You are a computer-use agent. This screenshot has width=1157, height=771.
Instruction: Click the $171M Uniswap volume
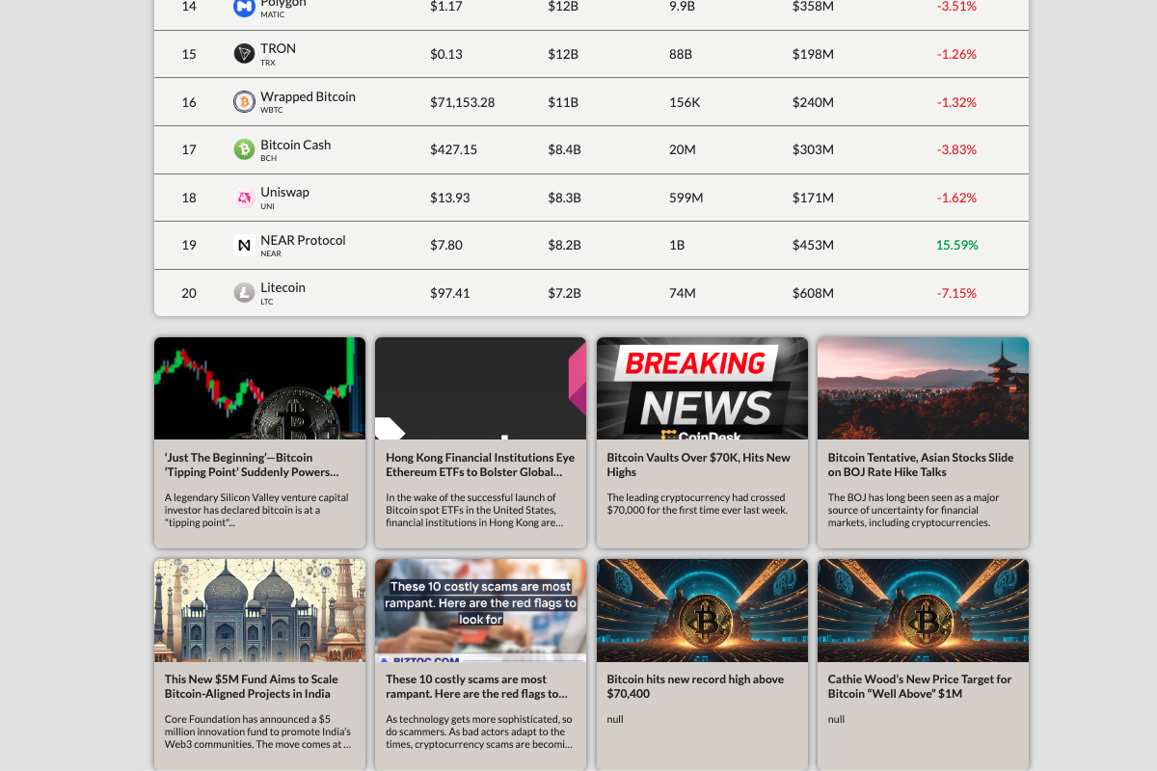click(813, 198)
